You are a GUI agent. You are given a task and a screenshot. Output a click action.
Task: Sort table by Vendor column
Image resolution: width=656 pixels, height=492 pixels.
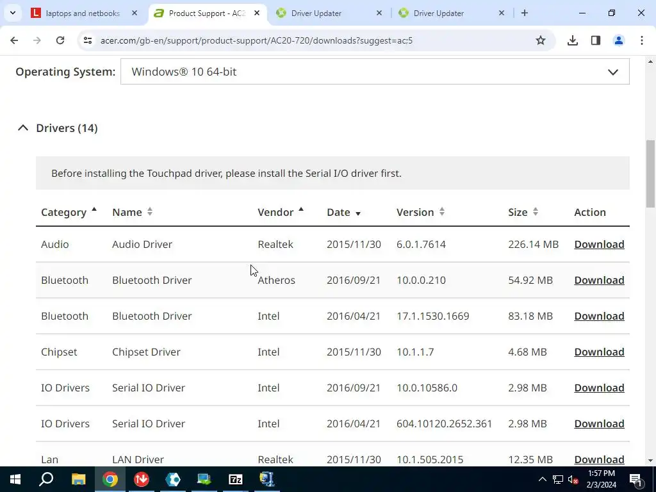coord(281,212)
